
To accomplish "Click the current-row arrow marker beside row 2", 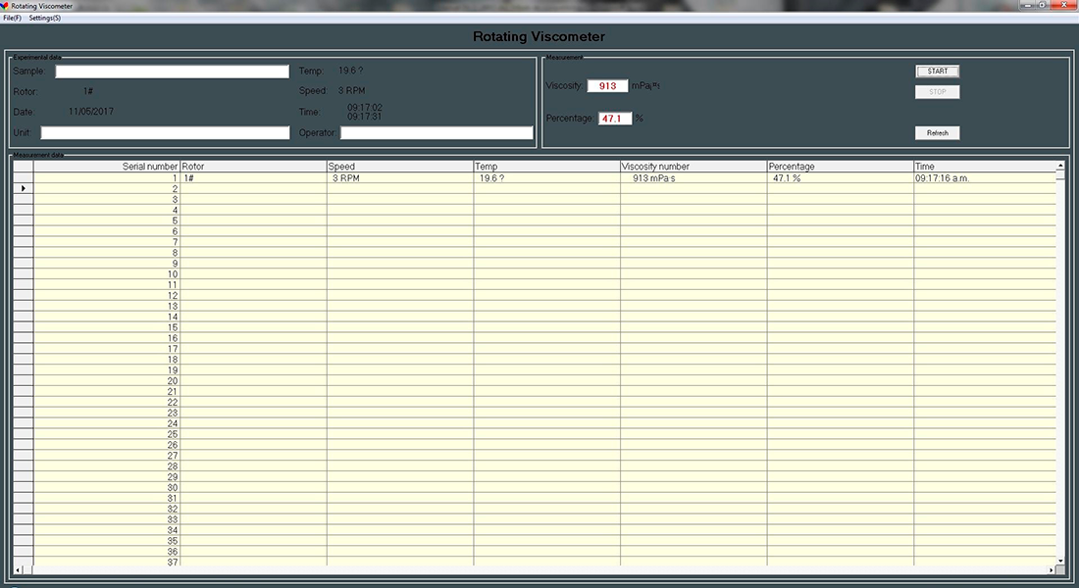I will (23, 188).
